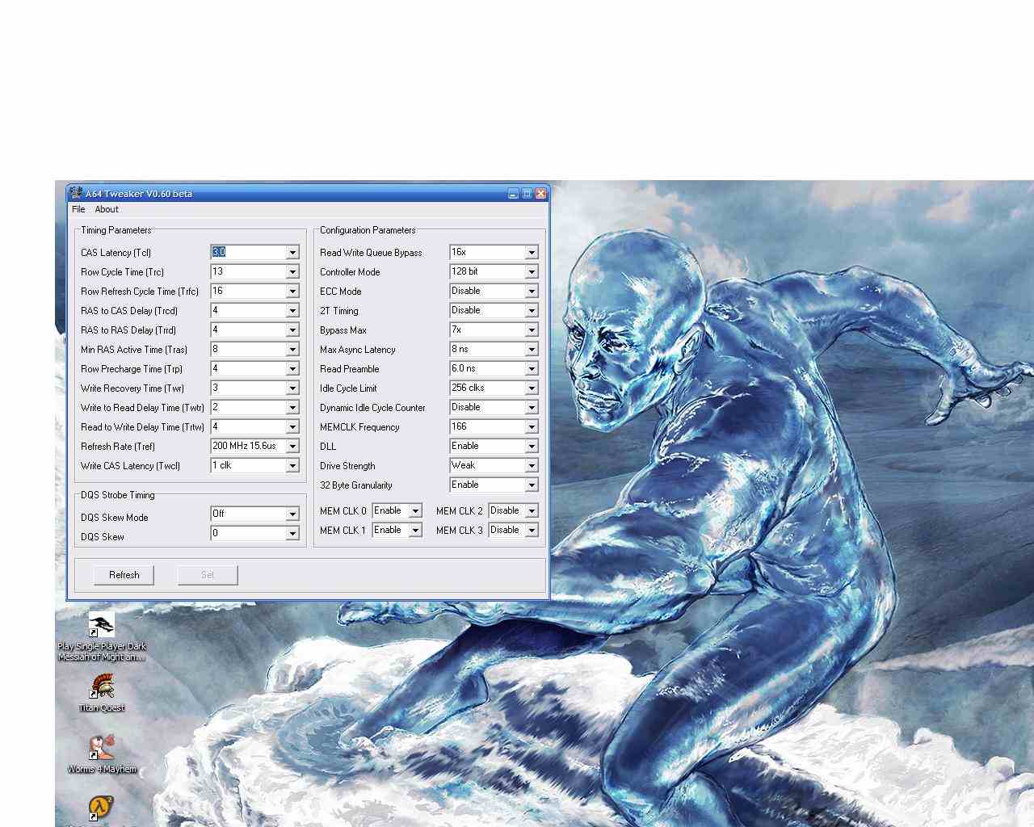This screenshot has height=827, width=1034.
Task: Expand the Bypass Max dropdown
Action: 532,330
